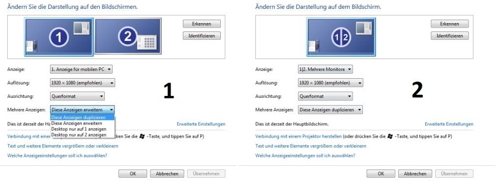Image resolution: width=503 pixels, height=183 pixels.
Task: Click 'Ändern Sie die Darstellung auf dem Bildschirm.' heading
Action: [318, 6]
